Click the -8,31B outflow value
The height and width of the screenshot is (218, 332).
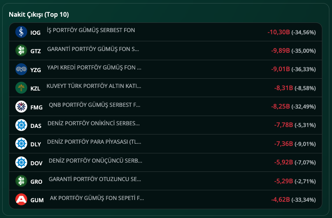click(x=283, y=88)
